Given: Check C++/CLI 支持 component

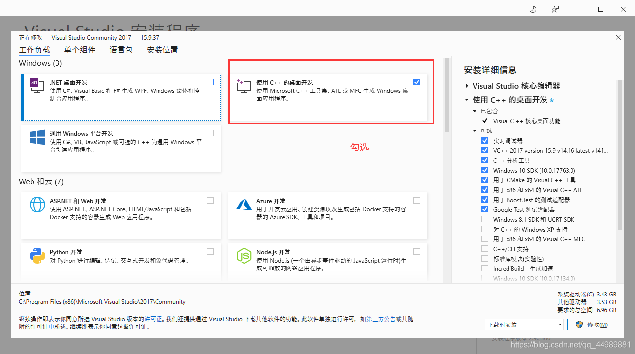Looking at the screenshot, I should [485, 249].
